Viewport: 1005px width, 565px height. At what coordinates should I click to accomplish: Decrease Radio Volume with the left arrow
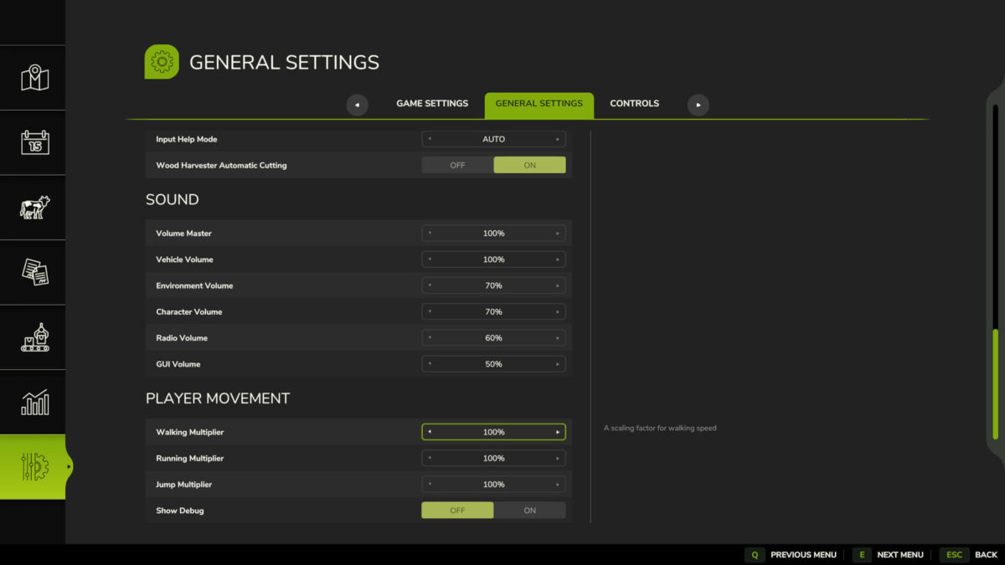click(x=429, y=337)
